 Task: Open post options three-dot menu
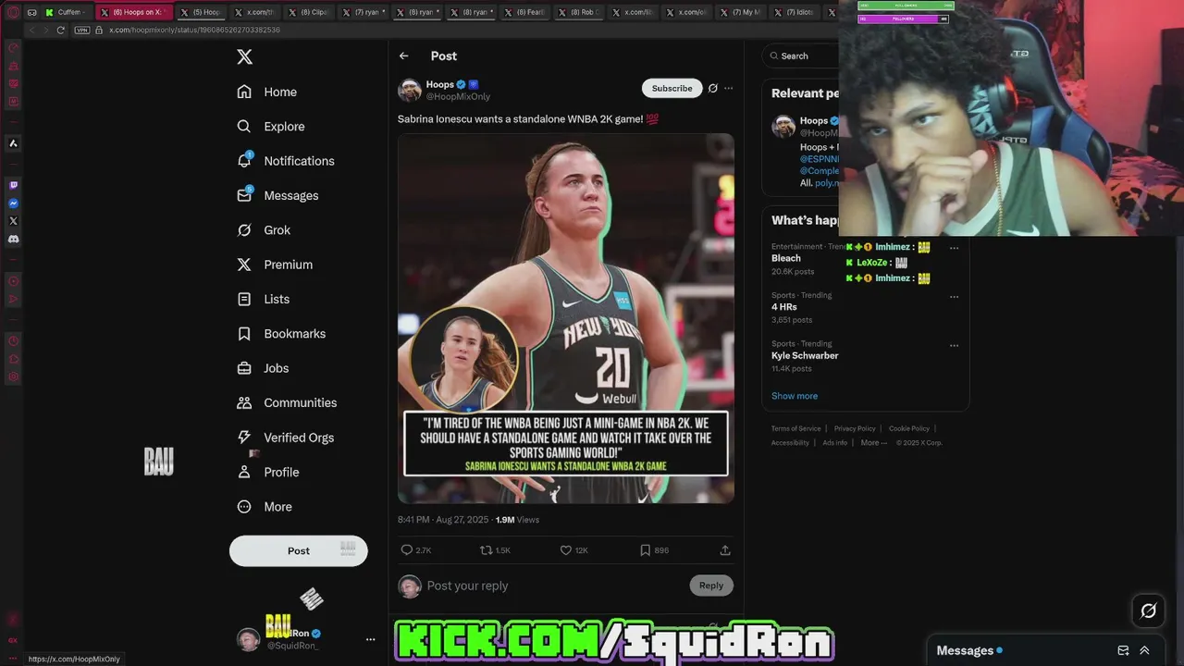(x=729, y=89)
